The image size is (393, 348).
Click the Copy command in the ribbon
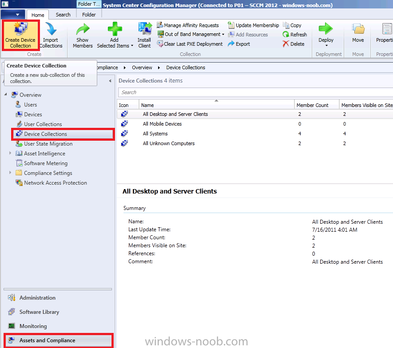[x=292, y=25]
